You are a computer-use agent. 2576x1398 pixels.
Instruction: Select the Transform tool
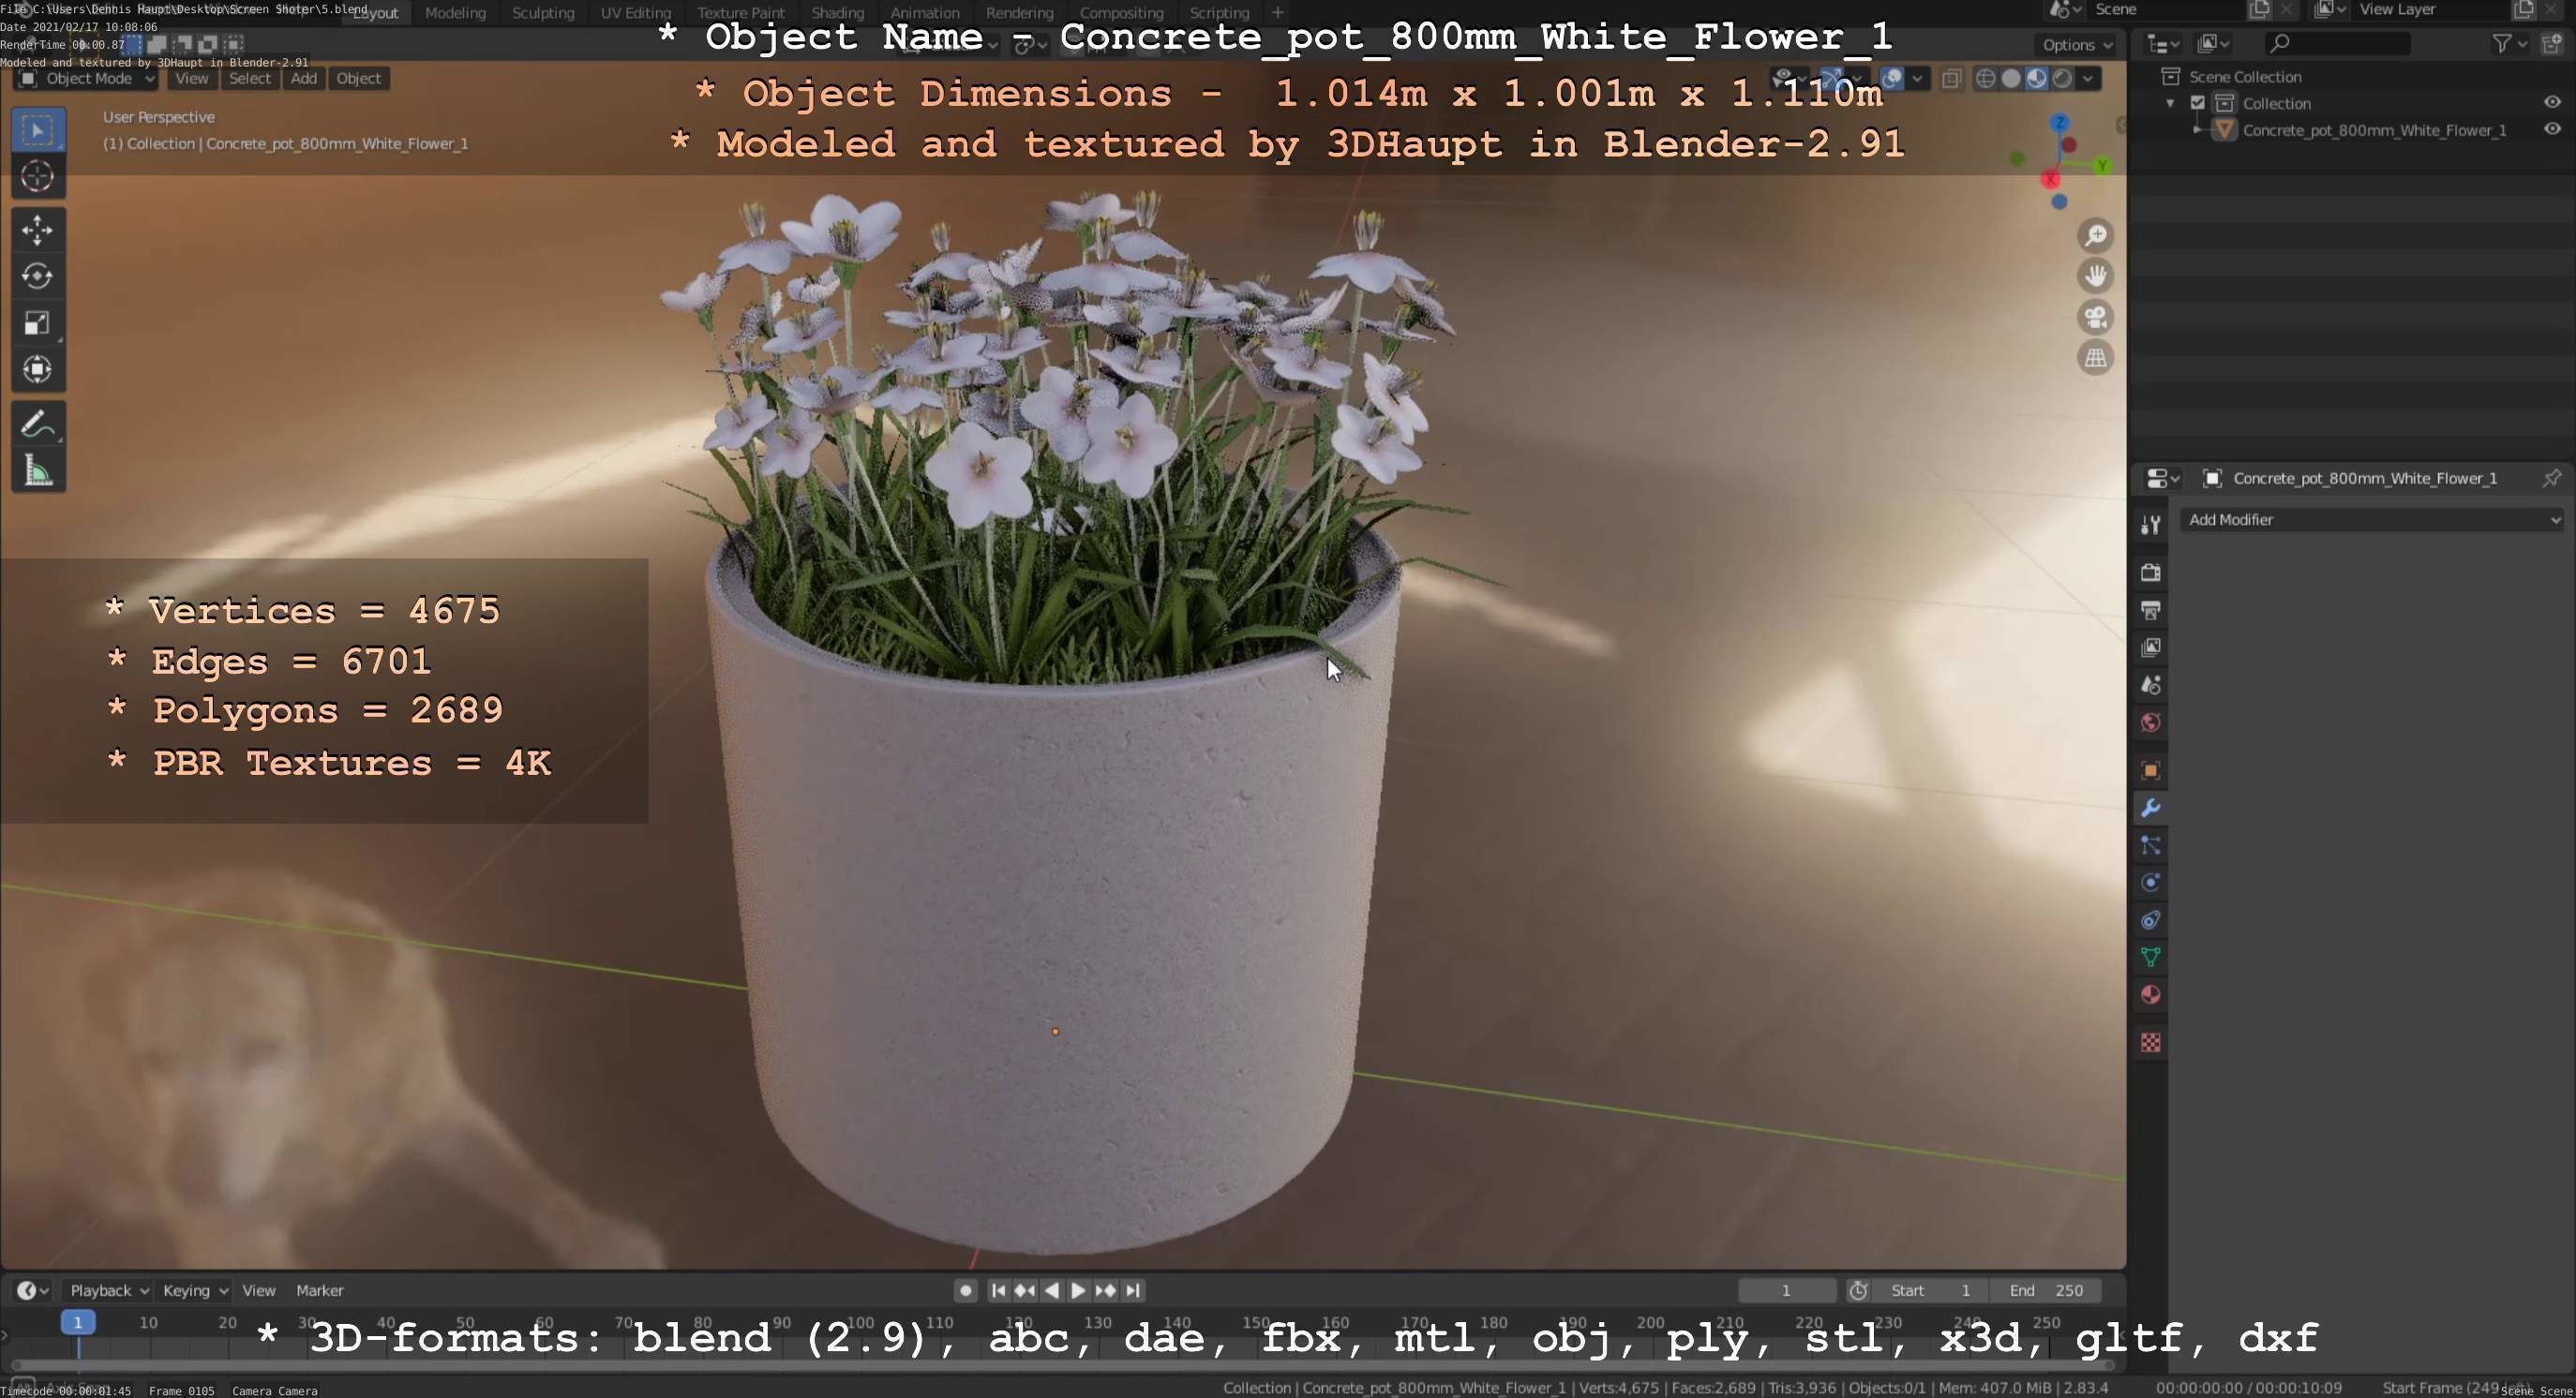[x=38, y=370]
